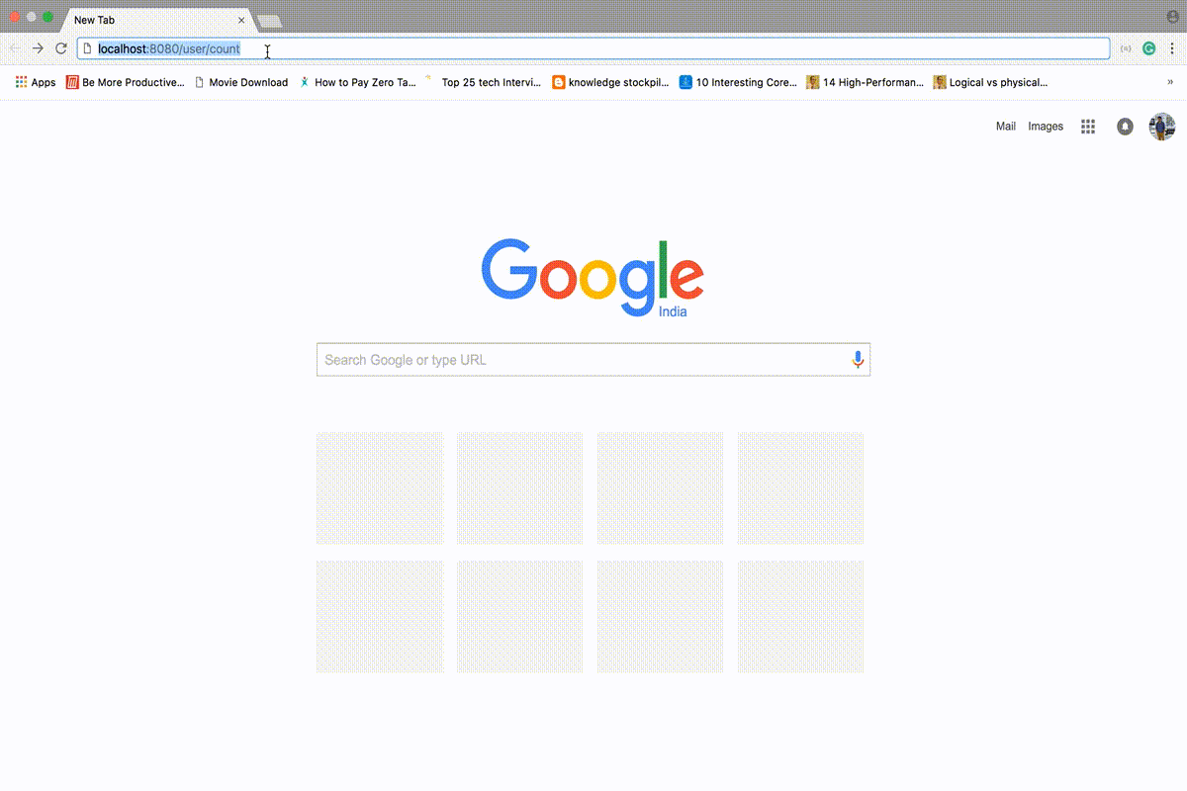Expand the hidden bookmarks overflow chevron

(x=1171, y=82)
